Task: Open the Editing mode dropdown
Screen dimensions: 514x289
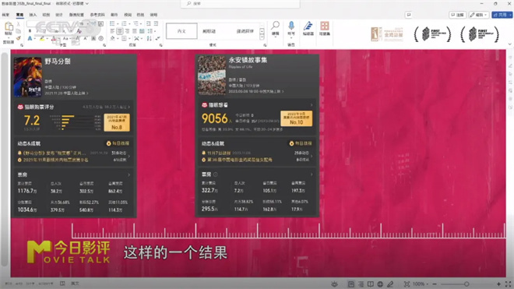Action: (479, 15)
